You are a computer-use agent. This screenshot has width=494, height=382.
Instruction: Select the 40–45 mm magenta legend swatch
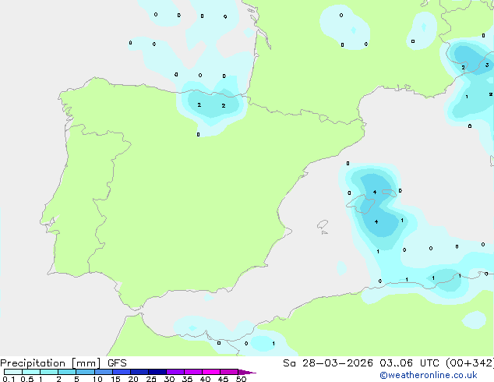(x=211, y=372)
